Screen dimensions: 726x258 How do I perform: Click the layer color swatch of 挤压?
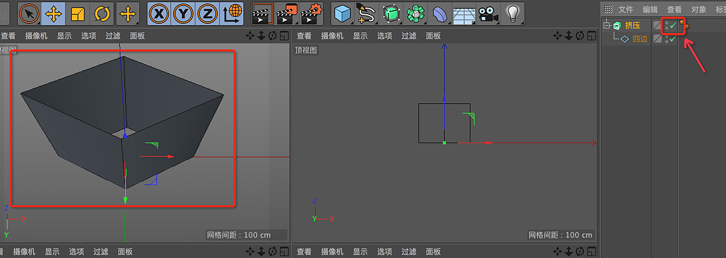657,26
